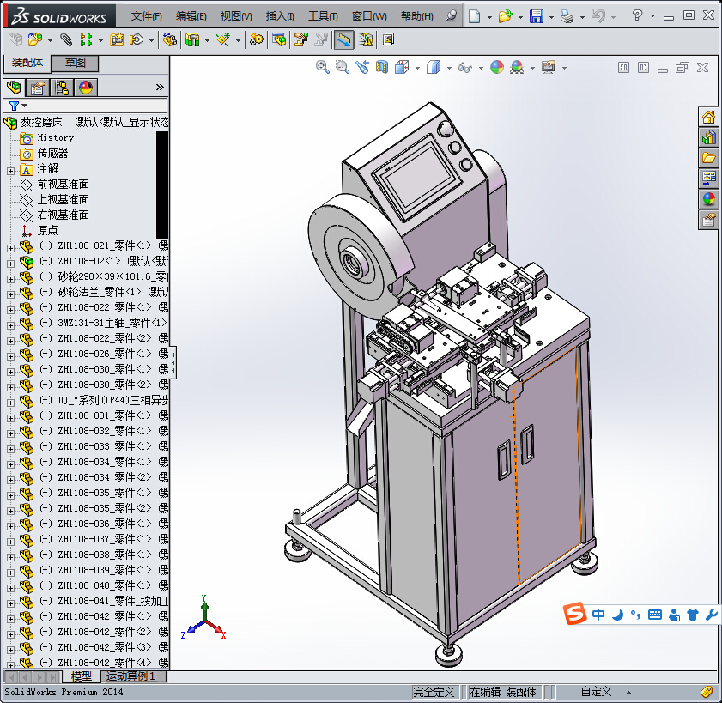Click the Zoom to Area icon
This screenshot has width=722, height=703.
pyautogui.click(x=343, y=67)
